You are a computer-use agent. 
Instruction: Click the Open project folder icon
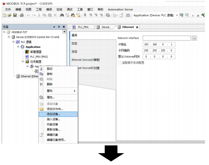(10, 15)
